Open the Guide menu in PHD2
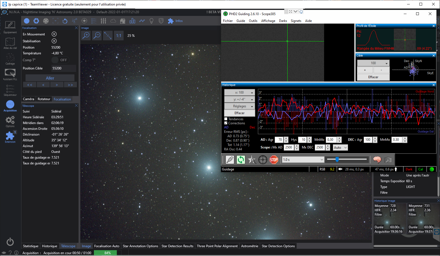The height and width of the screenshot is (256, 440). coord(241,21)
